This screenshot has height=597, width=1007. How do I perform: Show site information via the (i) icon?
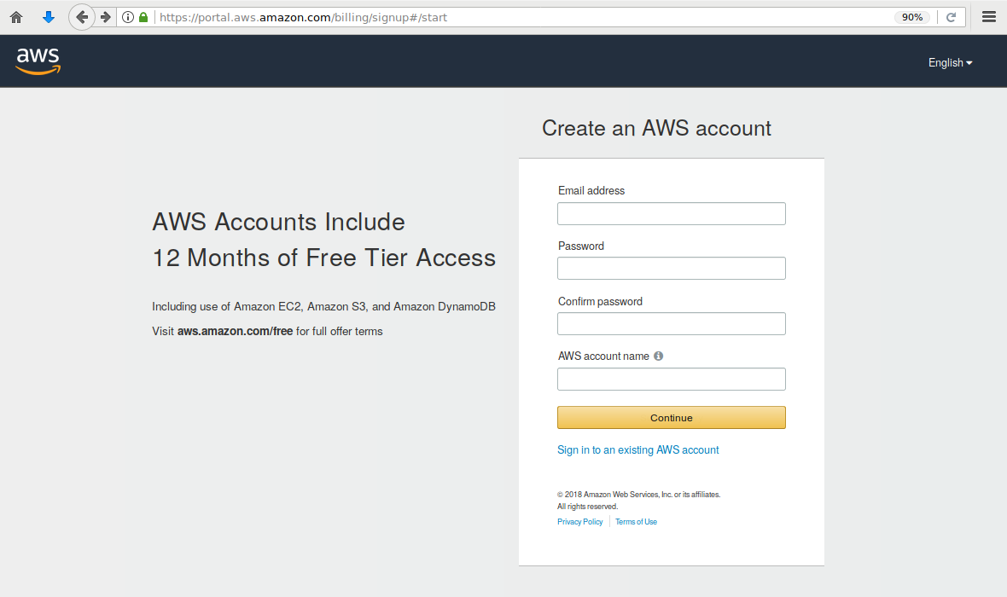click(128, 17)
